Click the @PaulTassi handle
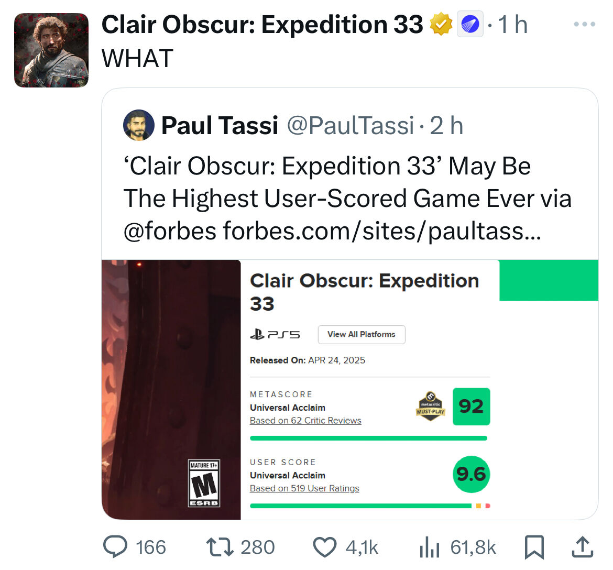Screen dimensions: 613x570 [351, 126]
